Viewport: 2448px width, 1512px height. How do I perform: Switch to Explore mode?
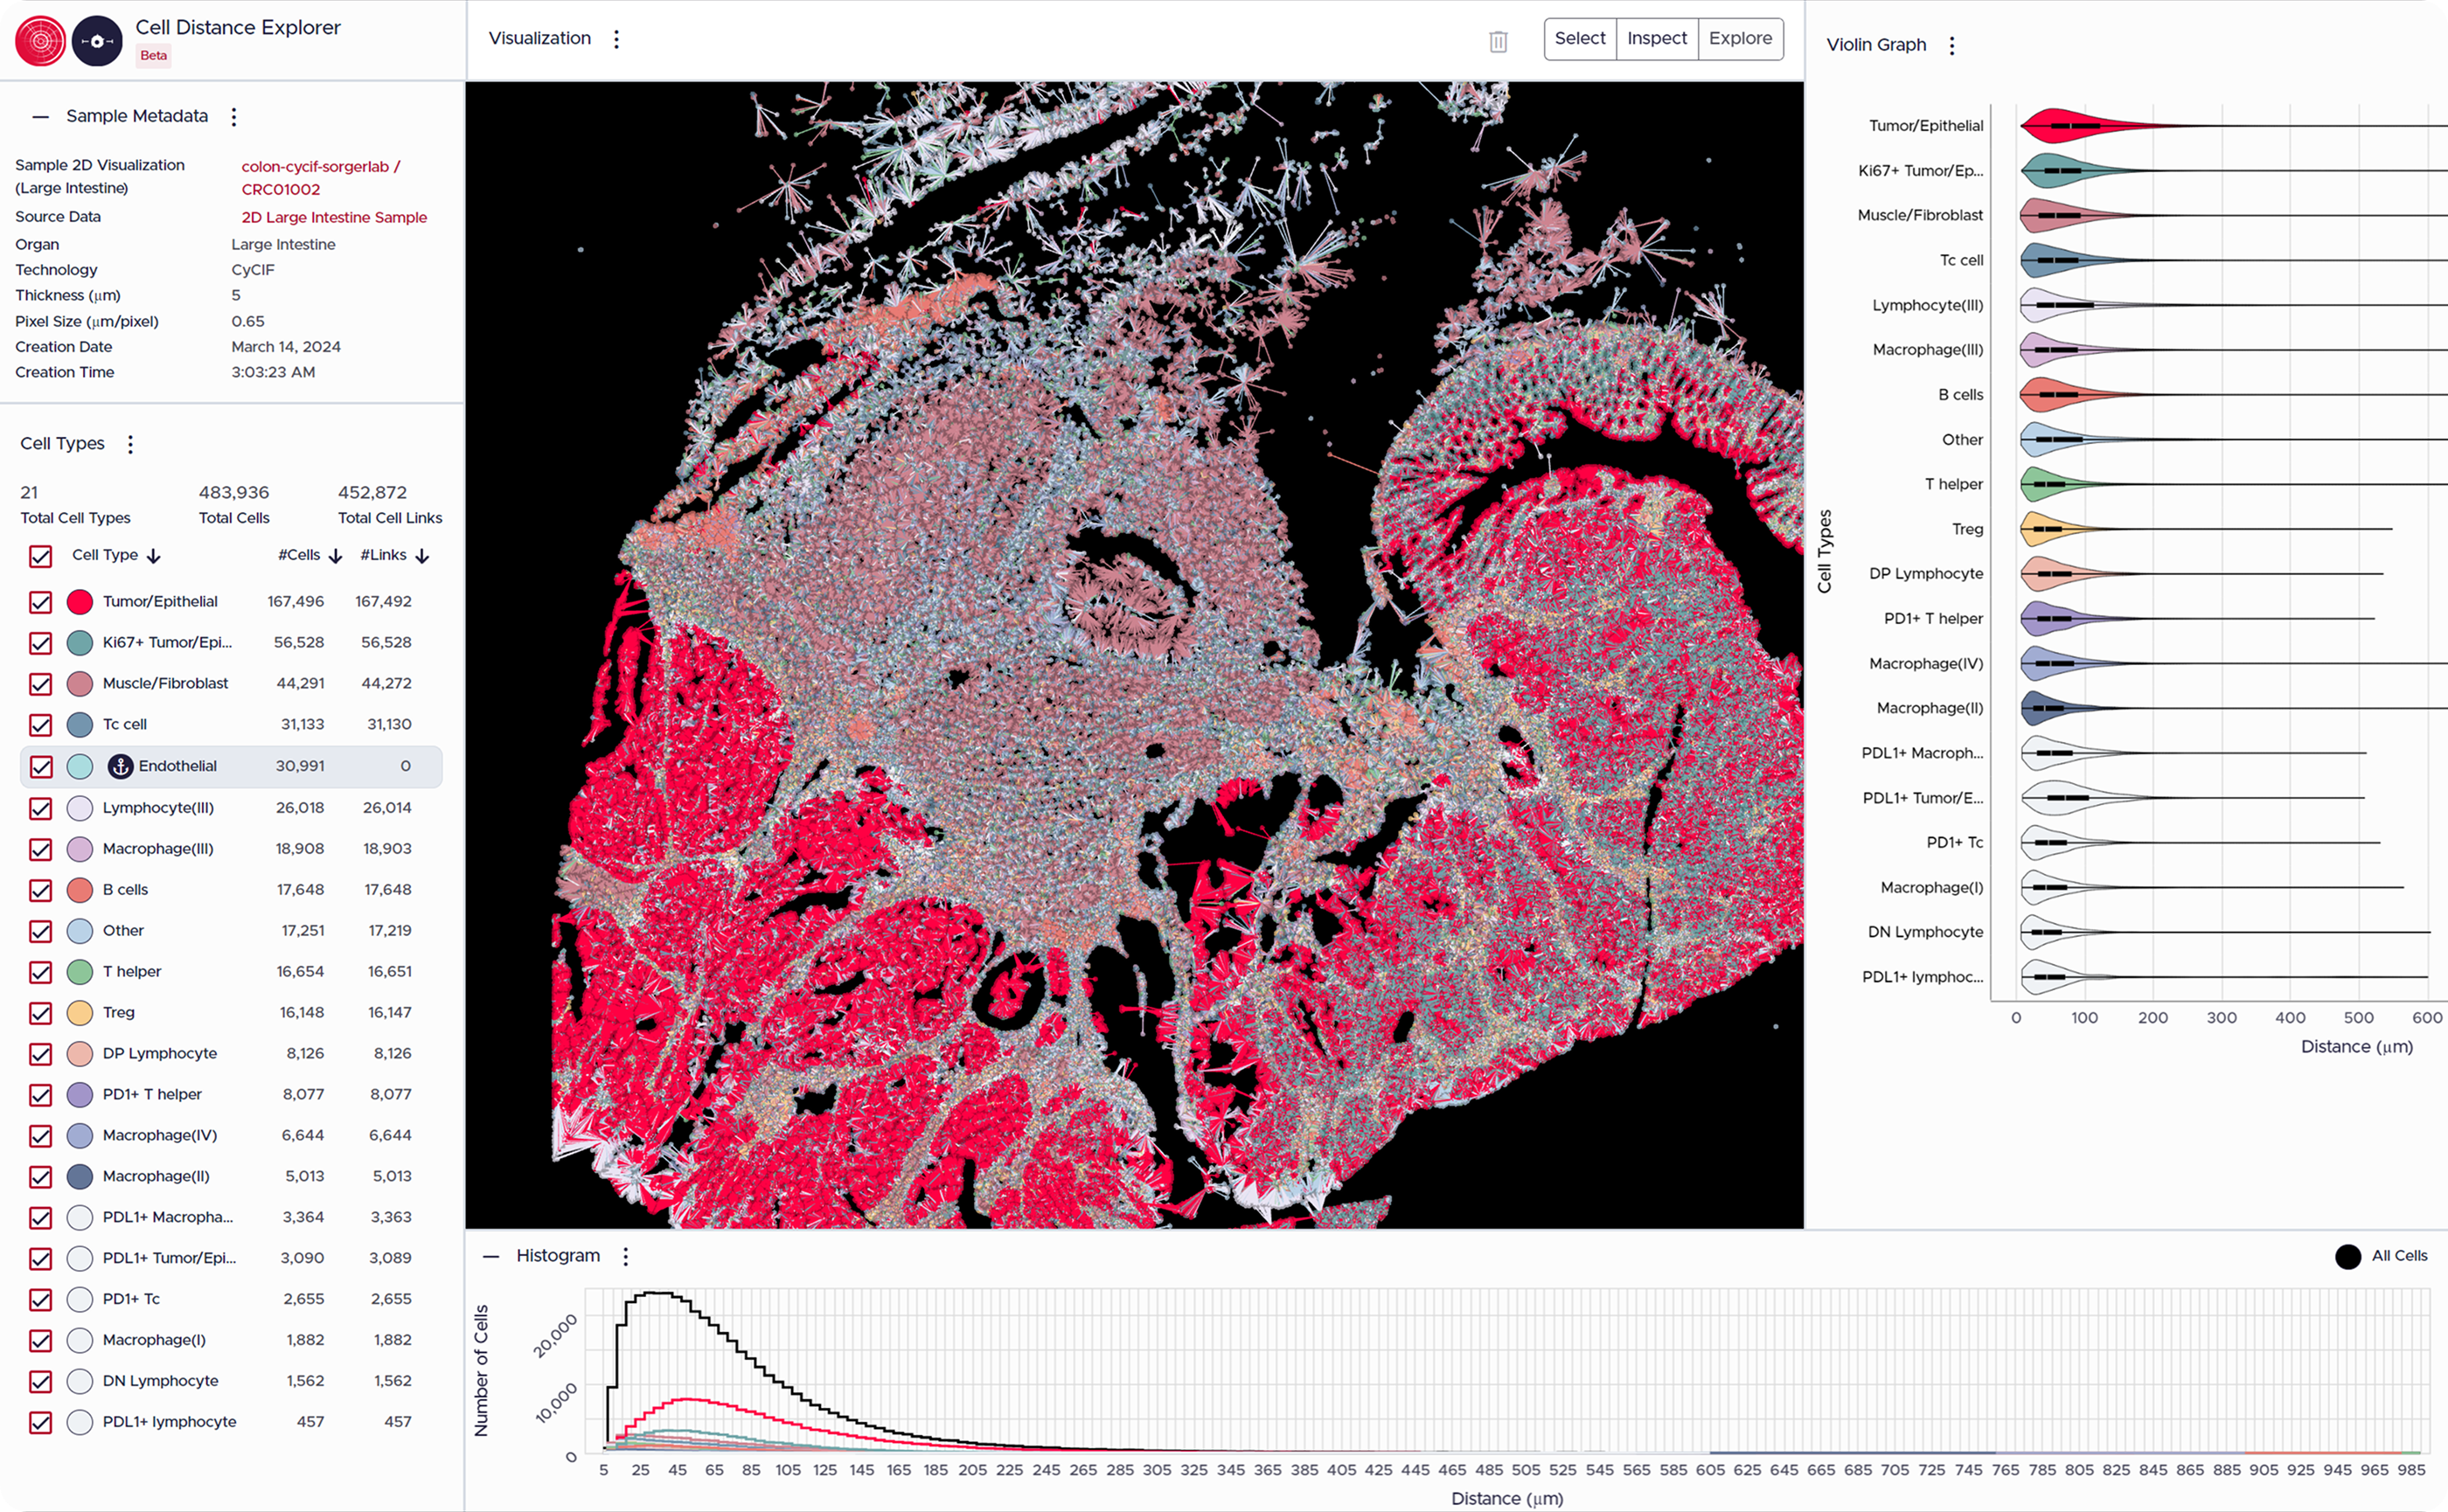pos(1740,39)
